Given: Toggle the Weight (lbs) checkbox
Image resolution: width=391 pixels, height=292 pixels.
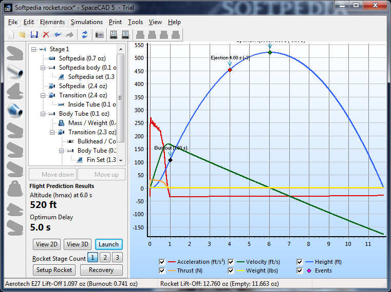Looking at the screenshot, I should point(231,270).
